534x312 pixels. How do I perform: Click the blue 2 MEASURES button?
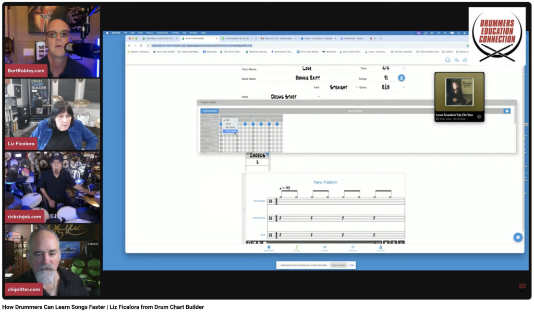[x=210, y=111]
